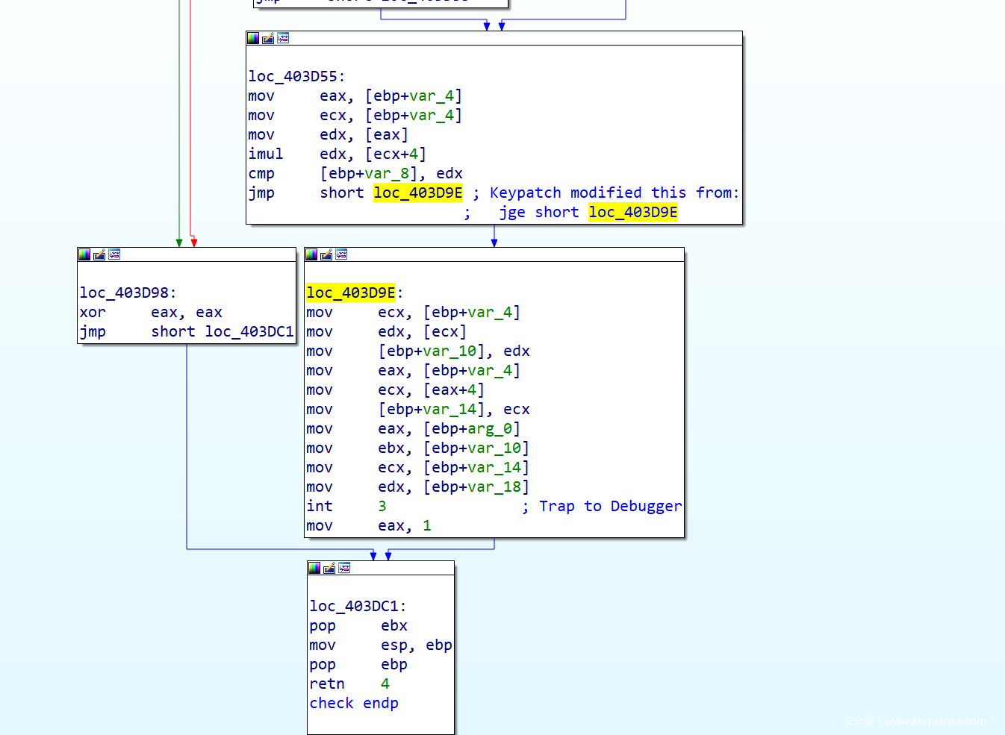This screenshot has height=735, width=1005.
Task: Click the node color icon on the loc_403D98 block
Action: (84, 254)
